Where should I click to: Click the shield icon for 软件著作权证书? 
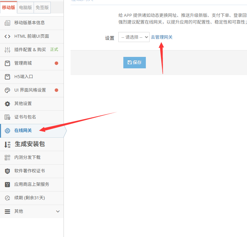pos(7,171)
